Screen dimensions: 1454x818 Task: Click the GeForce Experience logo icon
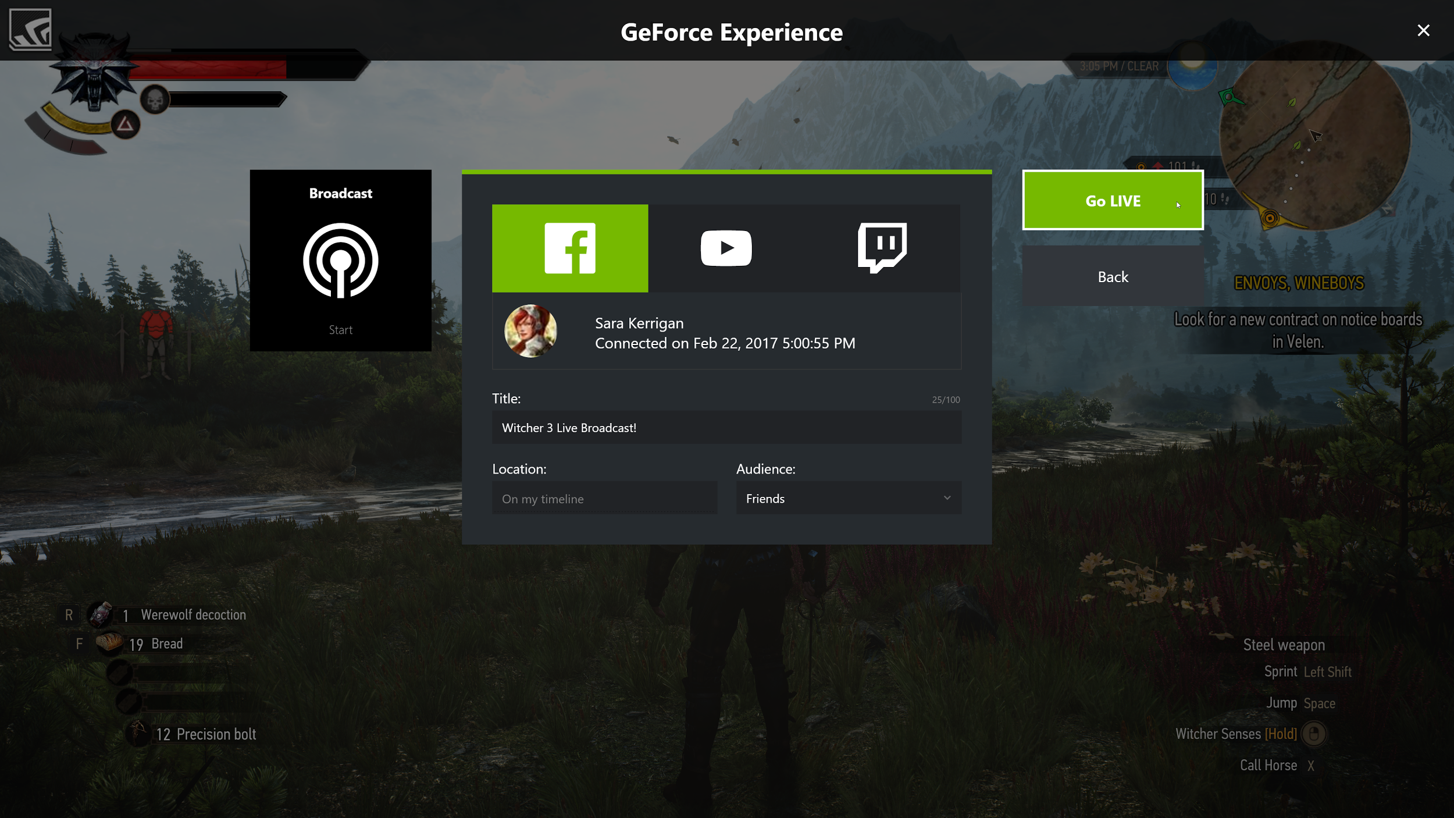[x=30, y=28]
